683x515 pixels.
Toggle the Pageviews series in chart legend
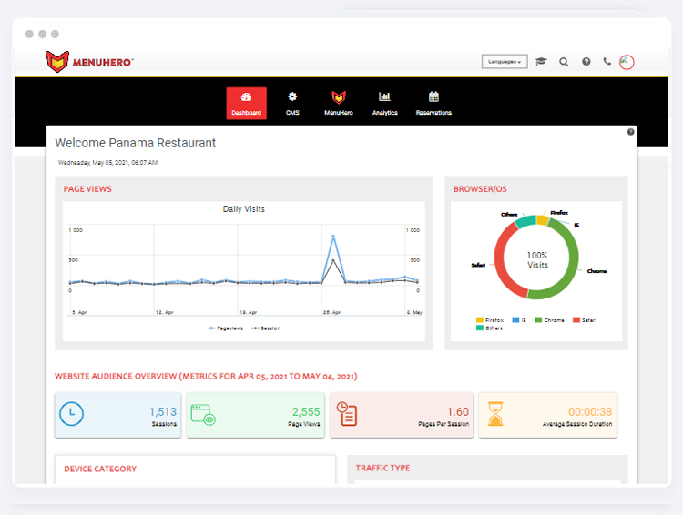point(225,328)
